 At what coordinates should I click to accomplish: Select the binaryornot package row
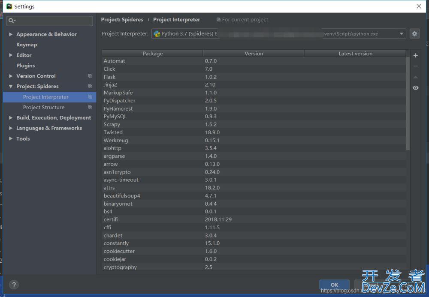(x=254, y=204)
